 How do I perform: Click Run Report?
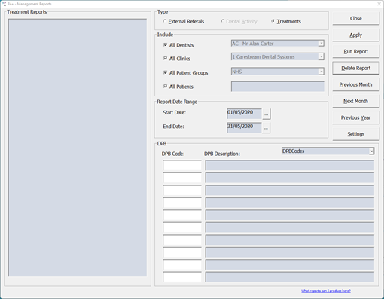point(355,51)
